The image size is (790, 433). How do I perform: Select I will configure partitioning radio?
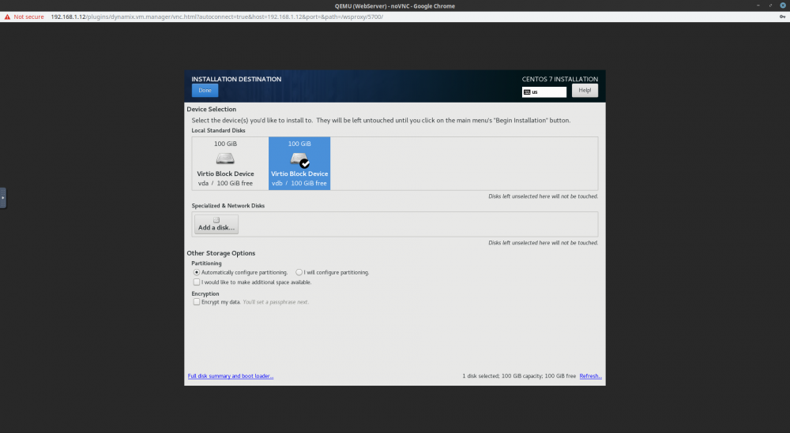[x=299, y=272]
